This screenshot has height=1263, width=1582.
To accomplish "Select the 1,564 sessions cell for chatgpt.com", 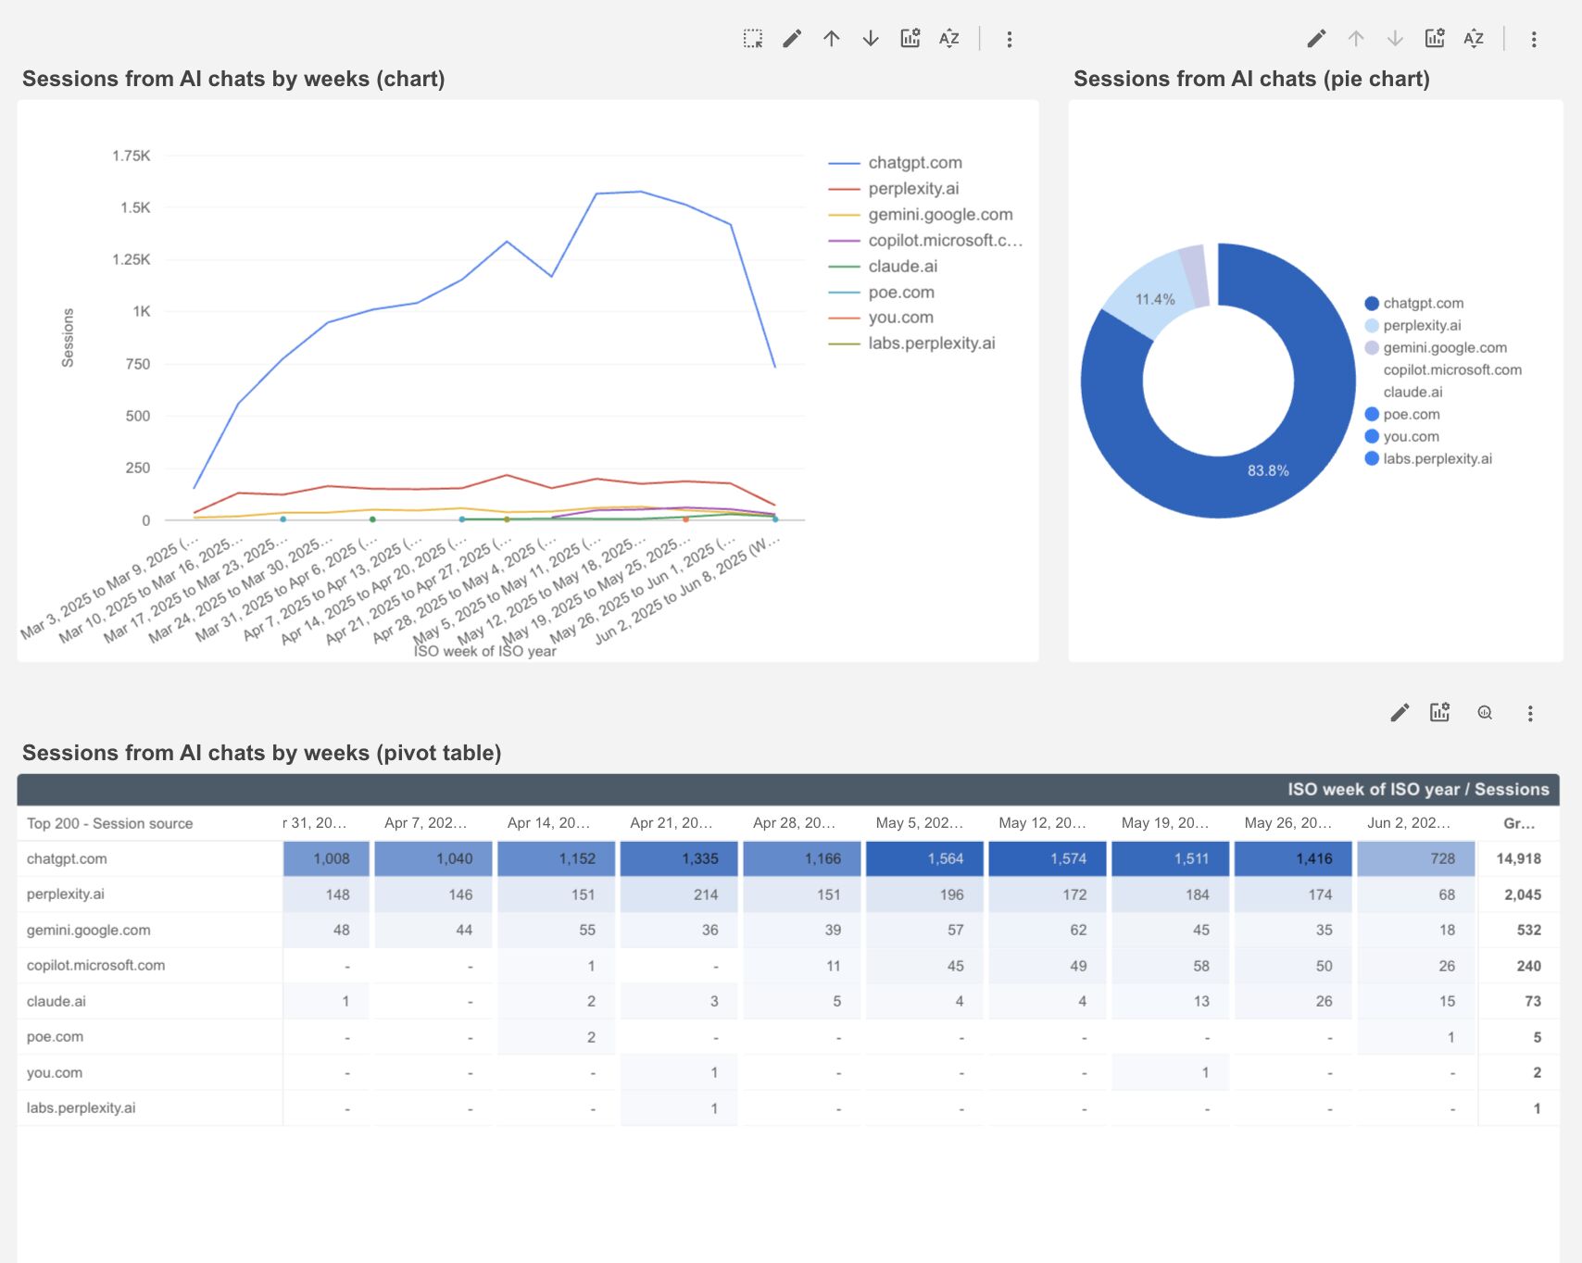I will pos(924,858).
